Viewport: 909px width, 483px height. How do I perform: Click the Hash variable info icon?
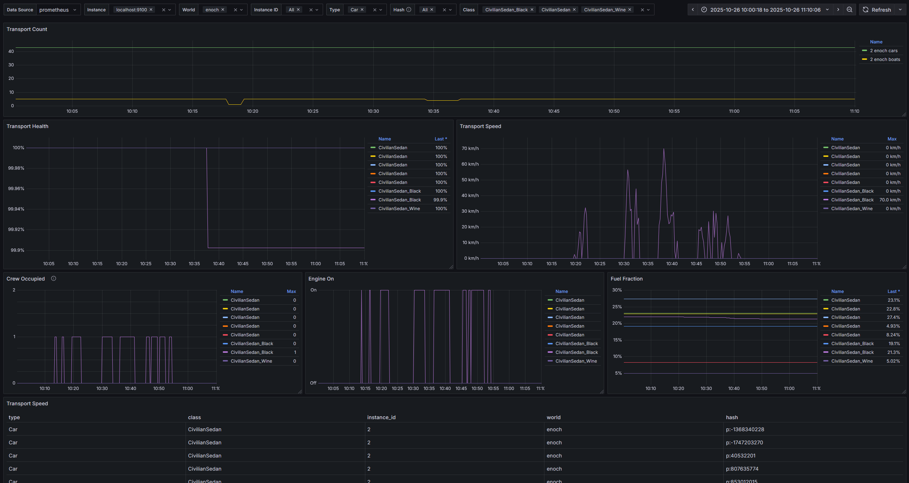pyautogui.click(x=409, y=10)
